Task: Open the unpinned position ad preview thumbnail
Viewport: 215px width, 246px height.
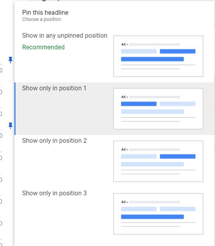Action: click(158, 56)
